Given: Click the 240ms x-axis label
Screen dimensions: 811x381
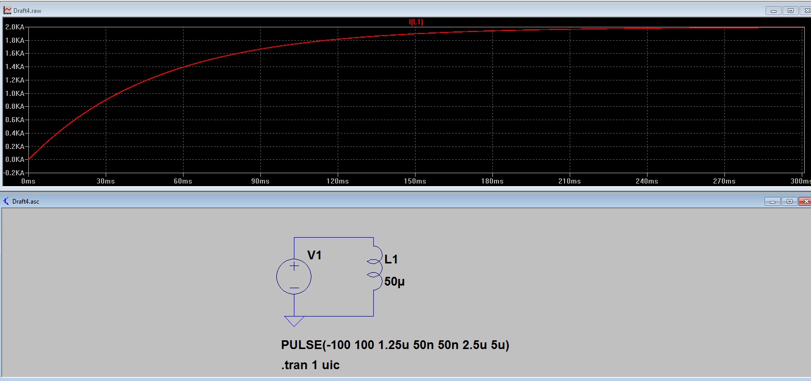Looking at the screenshot, I should (647, 181).
